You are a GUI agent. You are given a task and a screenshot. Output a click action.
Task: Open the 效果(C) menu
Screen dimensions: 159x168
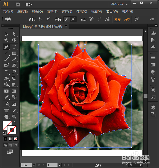82,12
